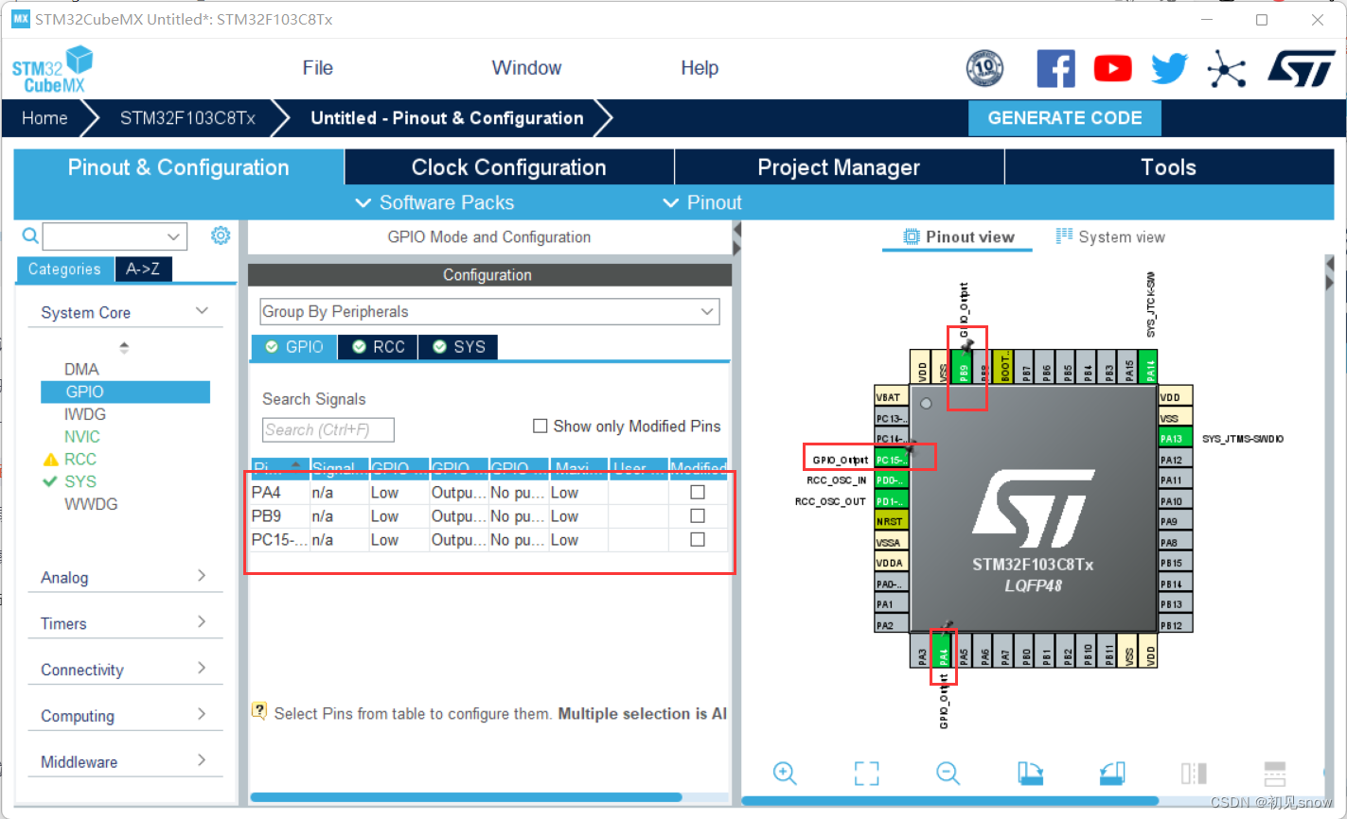This screenshot has height=819, width=1347.
Task: Select the PA0 pin on the chip
Action: tap(891, 584)
